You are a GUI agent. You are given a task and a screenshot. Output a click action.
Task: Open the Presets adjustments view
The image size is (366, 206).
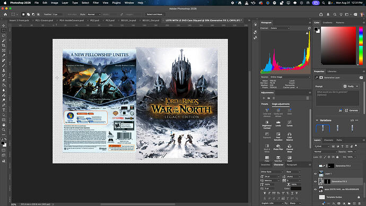click(x=265, y=104)
